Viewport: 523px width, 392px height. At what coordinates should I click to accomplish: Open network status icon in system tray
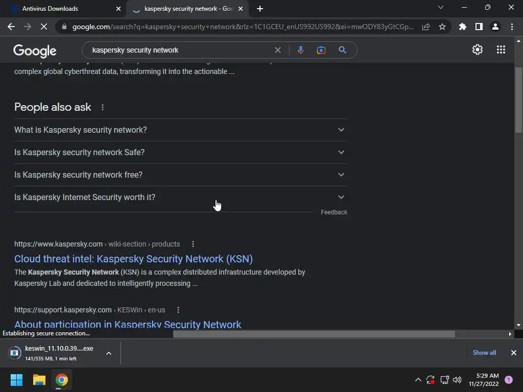click(444, 380)
